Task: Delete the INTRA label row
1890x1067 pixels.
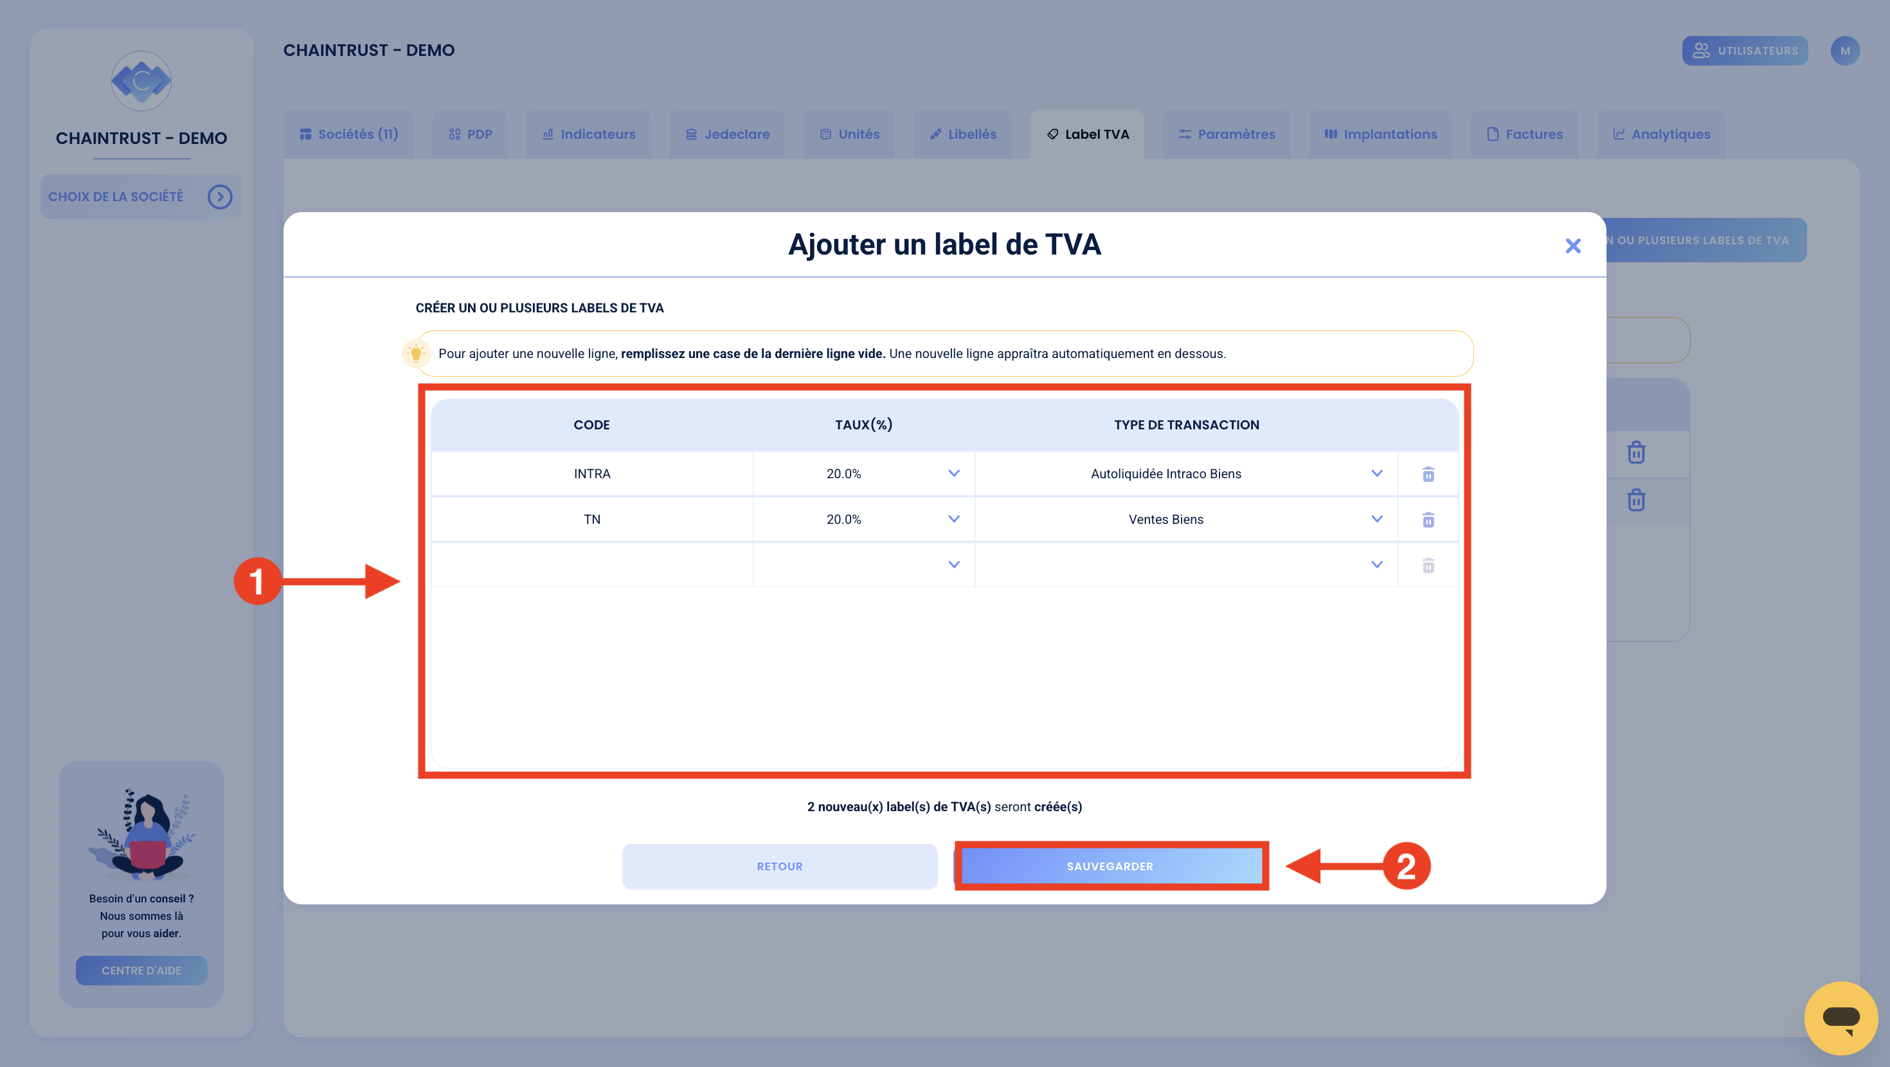Action: click(x=1428, y=474)
